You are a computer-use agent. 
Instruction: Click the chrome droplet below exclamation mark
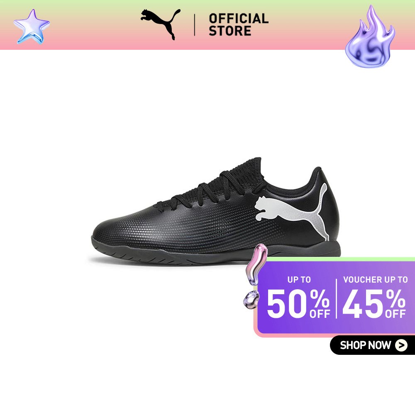point(251,300)
